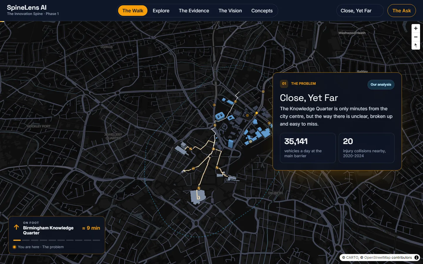Click the 01 step number badge
The width and height of the screenshot is (423, 264).
coord(284,84)
